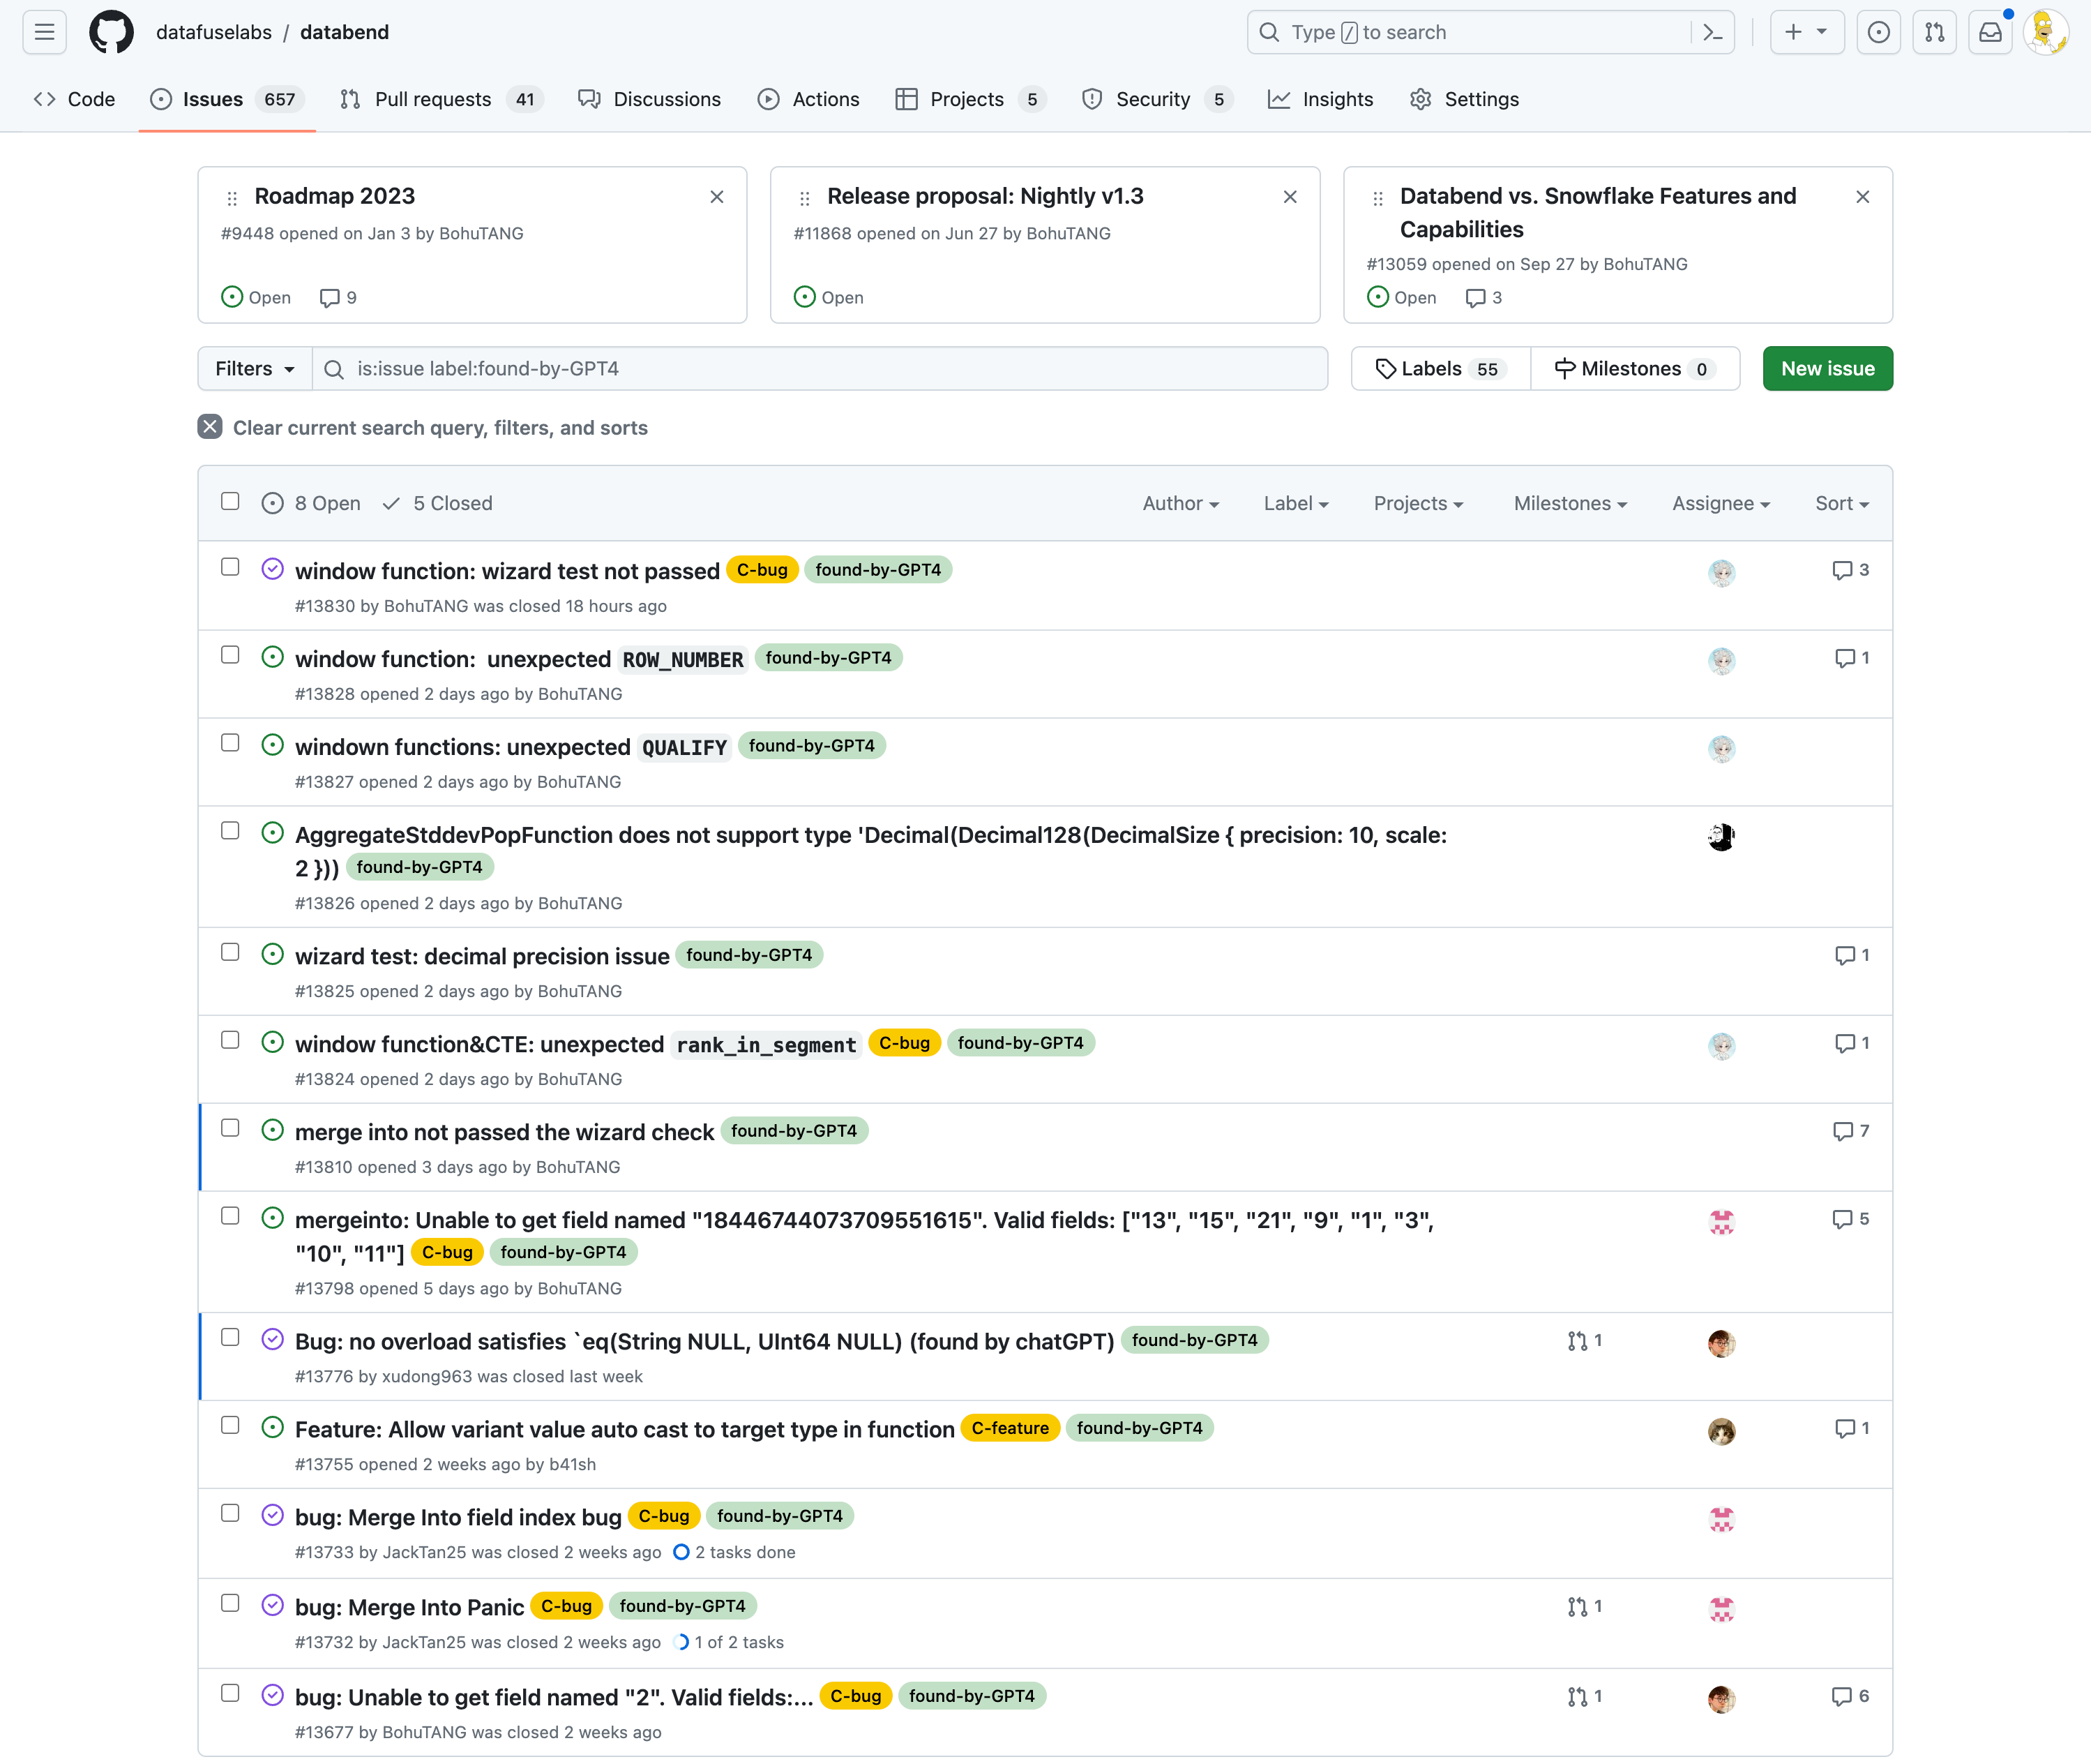The height and width of the screenshot is (1764, 2091).
Task: Open linked pull request on issue #13776
Action: (x=1584, y=1341)
